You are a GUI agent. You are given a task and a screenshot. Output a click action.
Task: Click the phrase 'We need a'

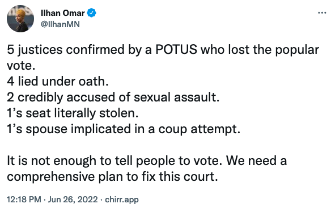tap(257, 160)
